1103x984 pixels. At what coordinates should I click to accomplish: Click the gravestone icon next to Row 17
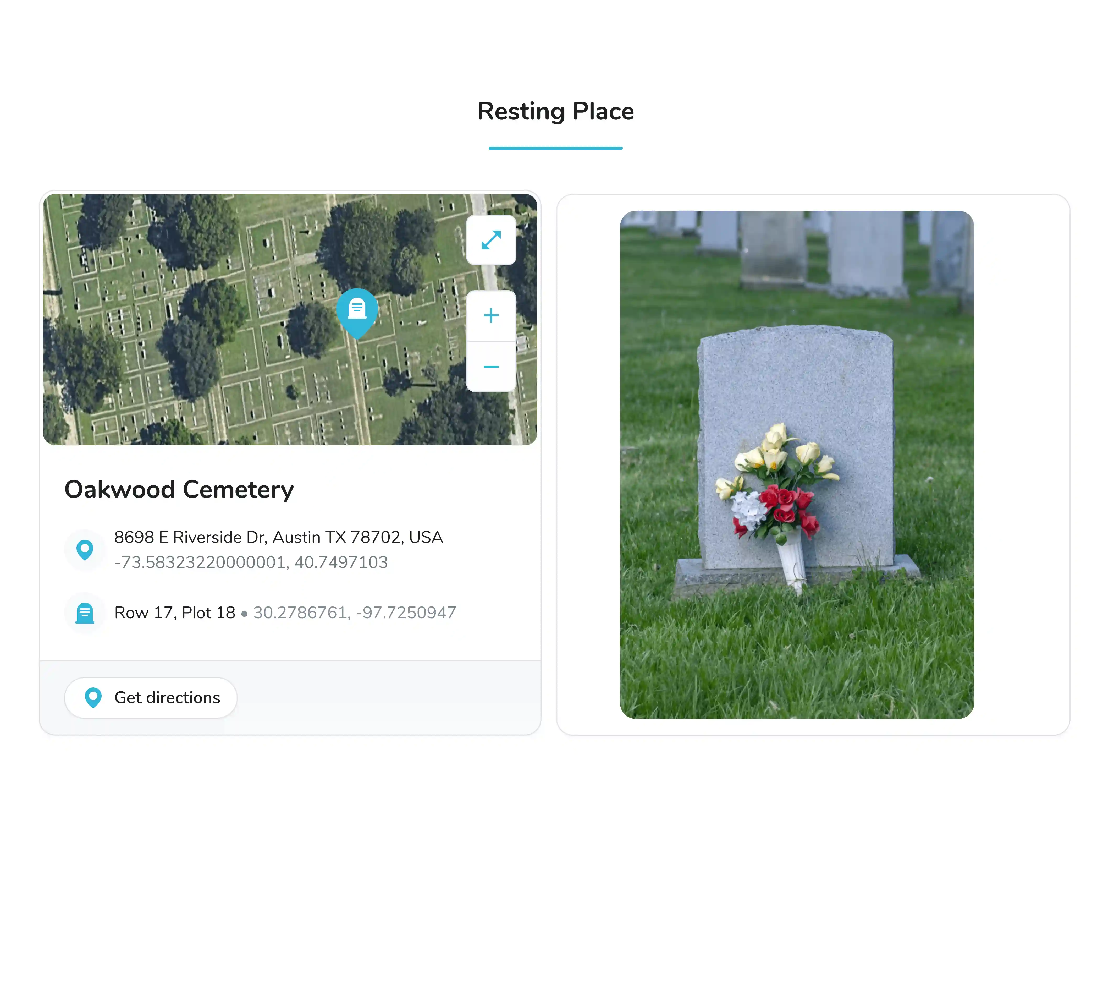tap(85, 613)
